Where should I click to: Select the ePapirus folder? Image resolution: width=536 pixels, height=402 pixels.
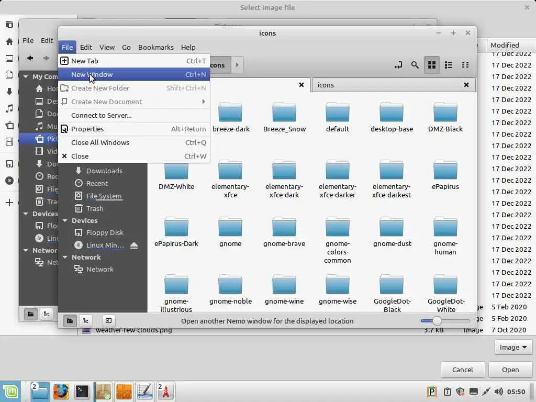pos(445,174)
